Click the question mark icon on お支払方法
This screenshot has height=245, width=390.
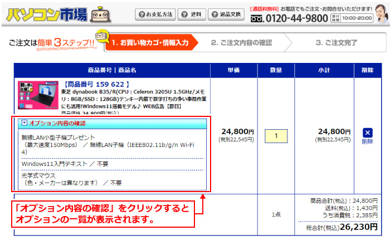142,14
